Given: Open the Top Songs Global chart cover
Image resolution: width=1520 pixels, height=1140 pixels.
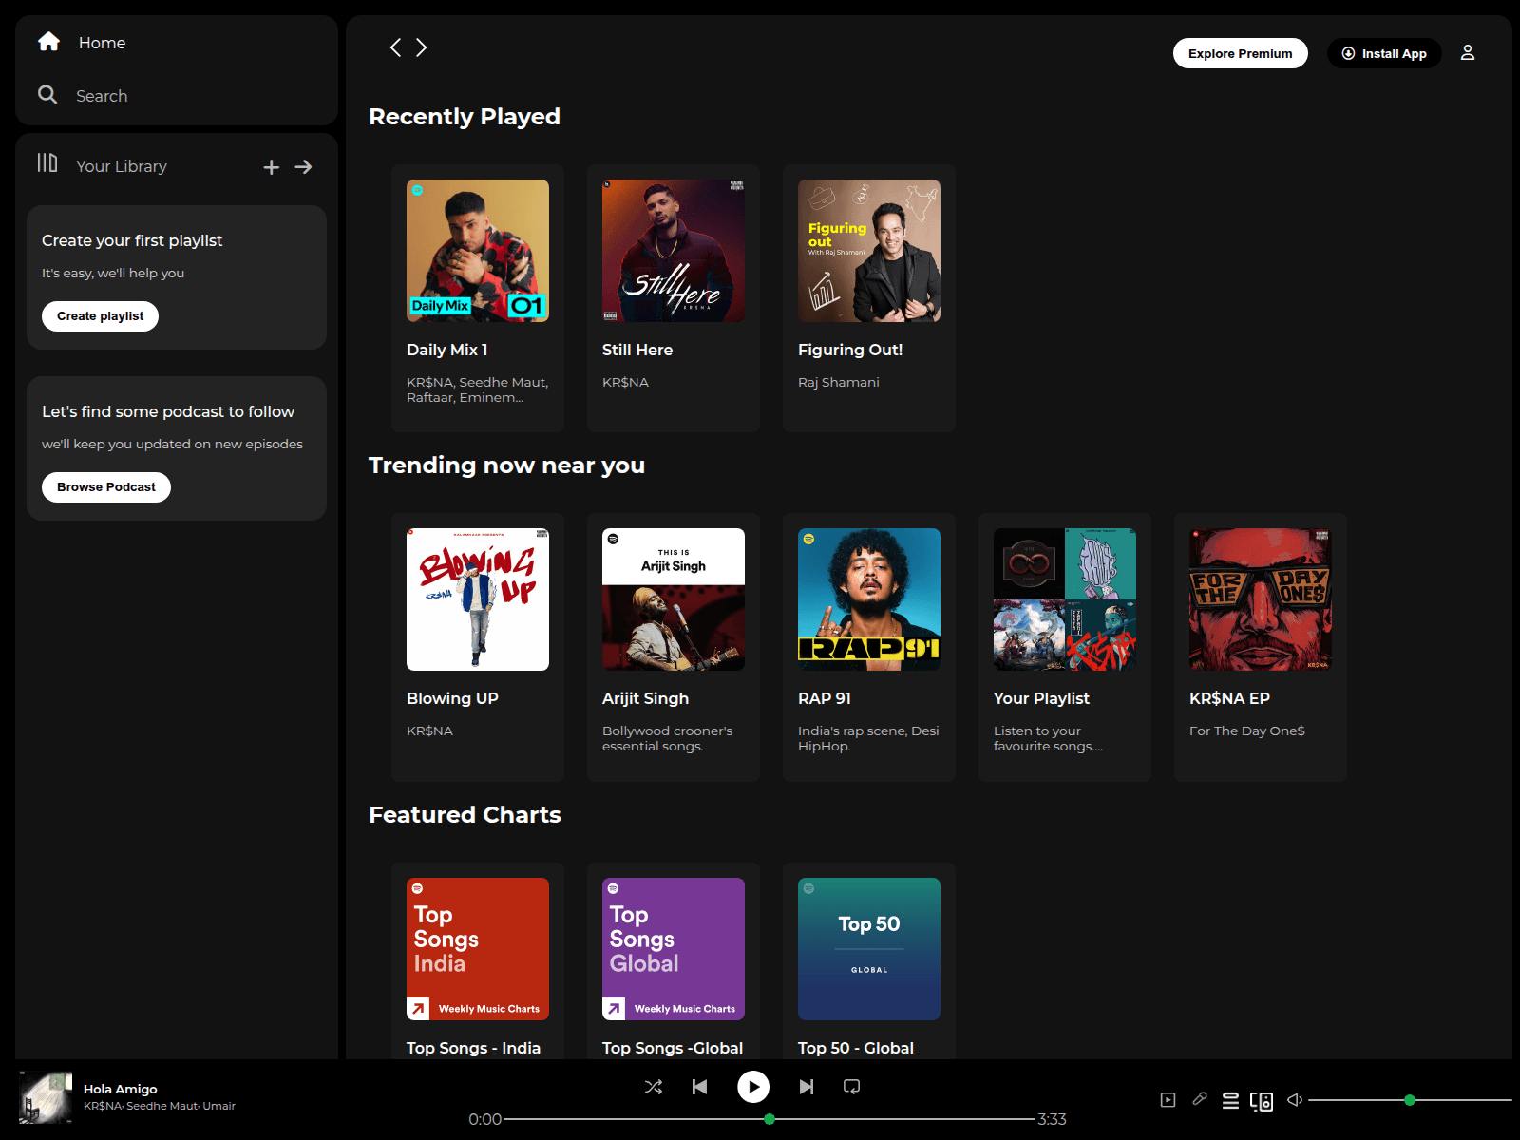Looking at the screenshot, I should pos(674,949).
